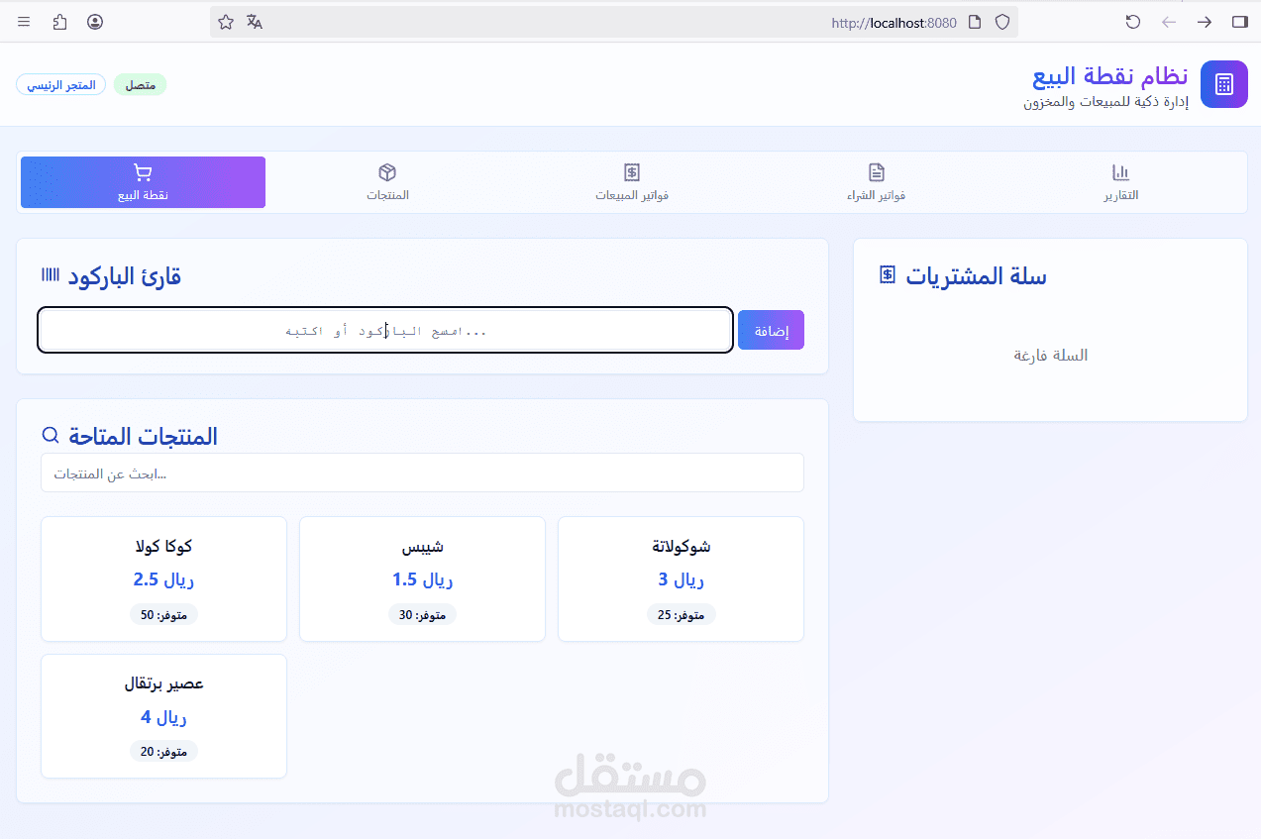The image size is (1261, 839).
Task: Click the متوفر: 30 stock badge
Action: 422,615
